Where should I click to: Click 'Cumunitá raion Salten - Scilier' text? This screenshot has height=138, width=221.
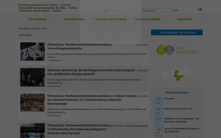[x=40, y=11]
